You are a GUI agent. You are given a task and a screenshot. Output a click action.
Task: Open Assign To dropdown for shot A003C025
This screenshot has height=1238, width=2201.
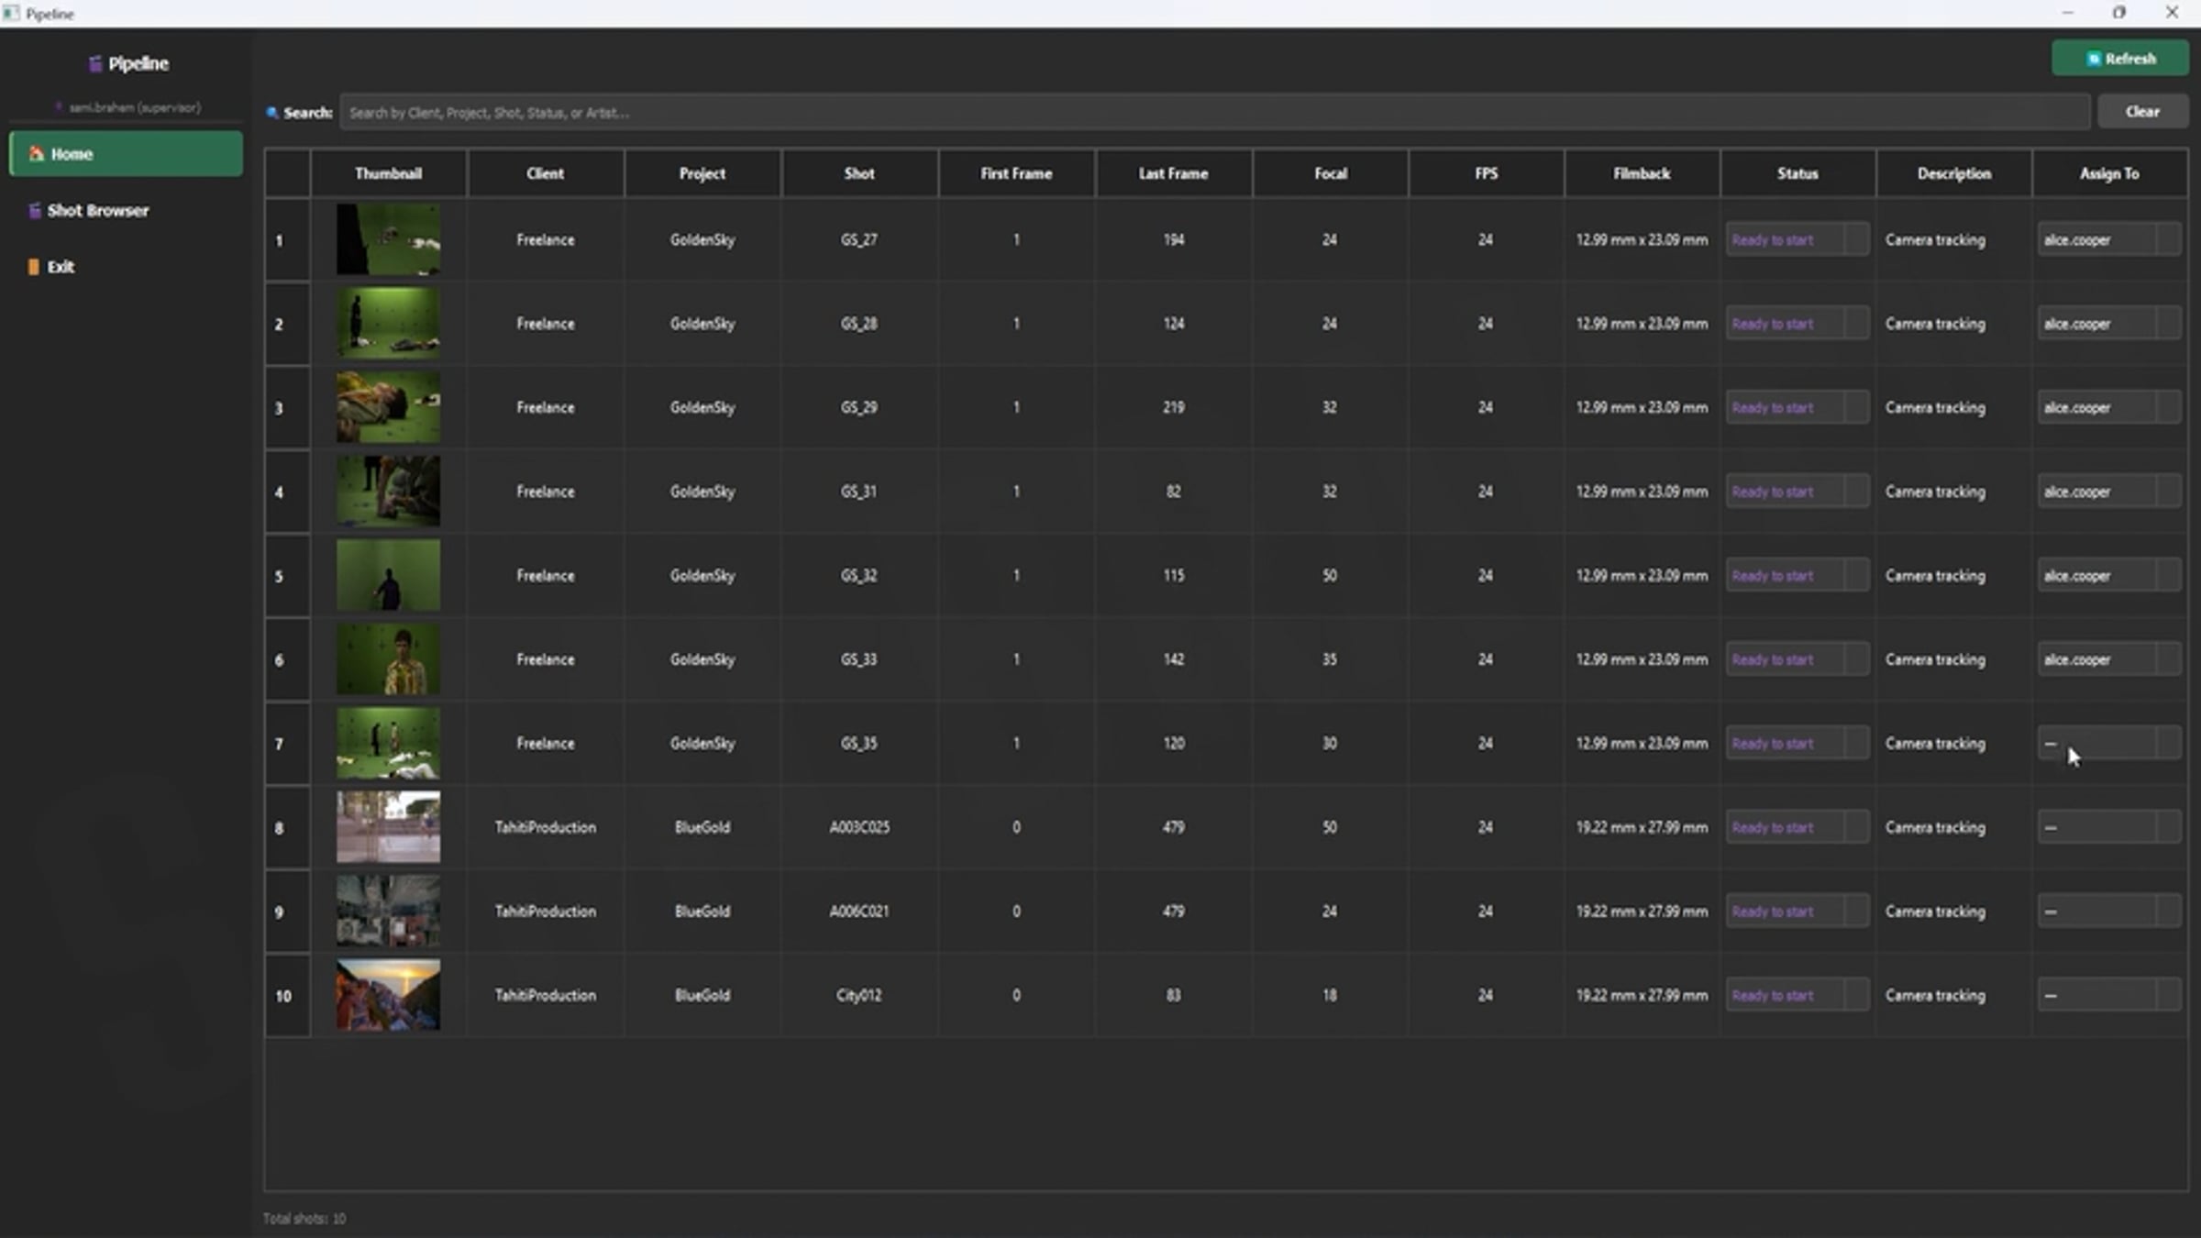(x=2109, y=827)
